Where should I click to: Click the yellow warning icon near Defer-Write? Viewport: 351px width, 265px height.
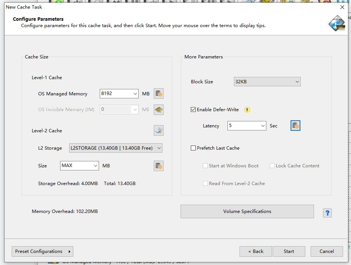(x=247, y=110)
